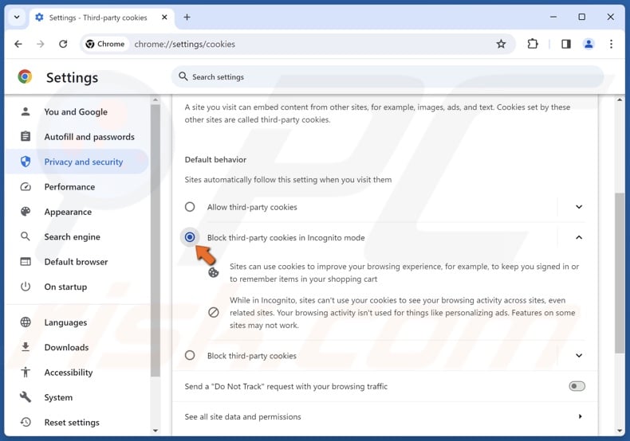
Task: Open Search engine section
Action: (x=77, y=236)
